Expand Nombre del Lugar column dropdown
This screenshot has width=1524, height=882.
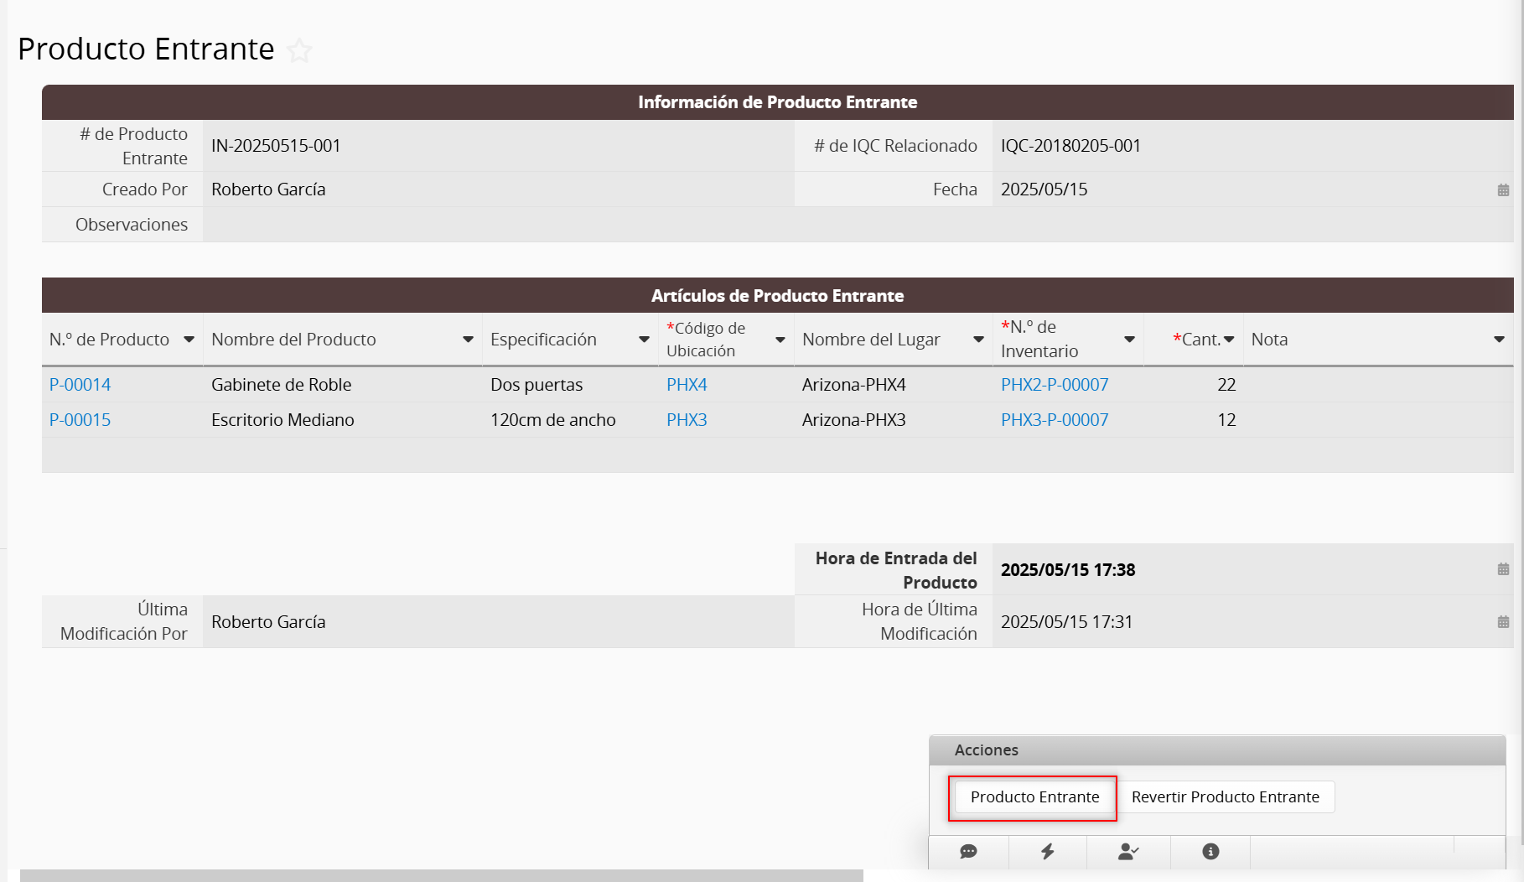[978, 340]
